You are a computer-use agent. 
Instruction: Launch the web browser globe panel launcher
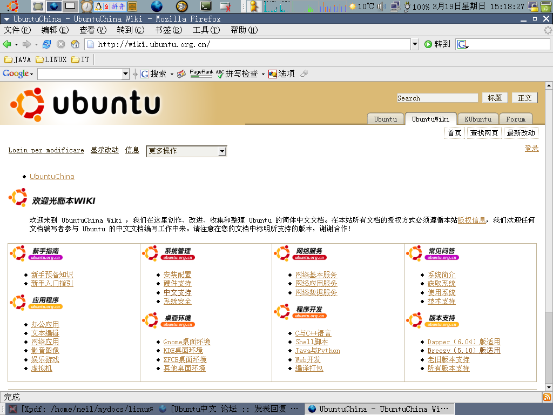point(157,6)
